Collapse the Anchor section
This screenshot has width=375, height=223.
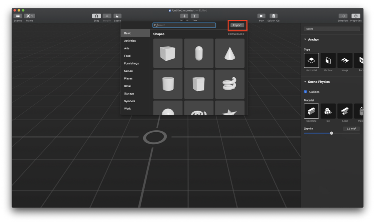click(x=305, y=40)
